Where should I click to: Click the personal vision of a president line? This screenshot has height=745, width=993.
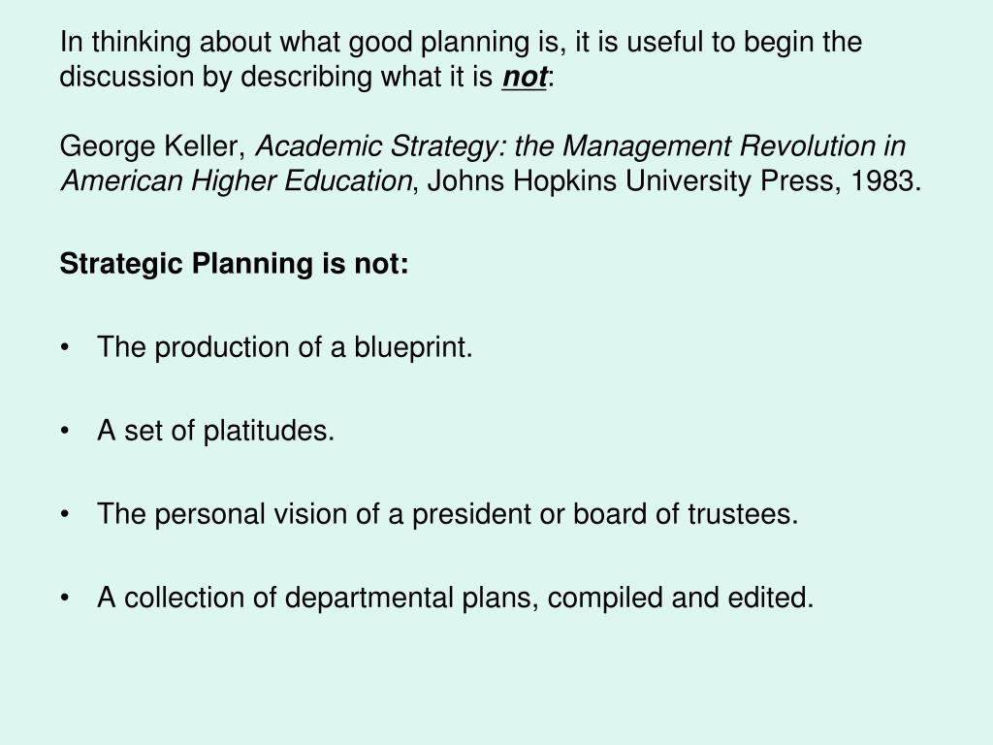pos(447,514)
